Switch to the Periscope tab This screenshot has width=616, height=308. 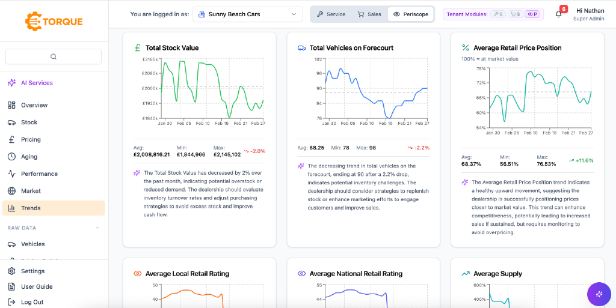tap(410, 14)
